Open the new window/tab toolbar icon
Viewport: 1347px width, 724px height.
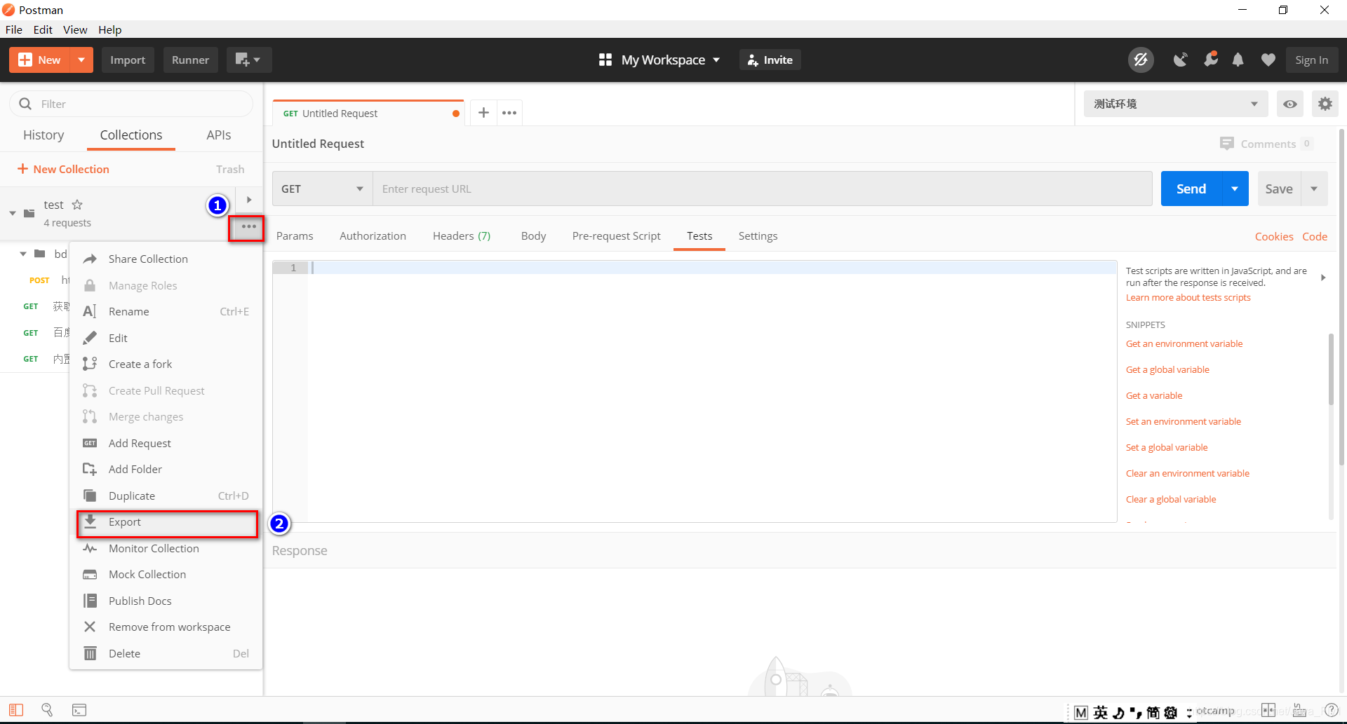point(248,60)
